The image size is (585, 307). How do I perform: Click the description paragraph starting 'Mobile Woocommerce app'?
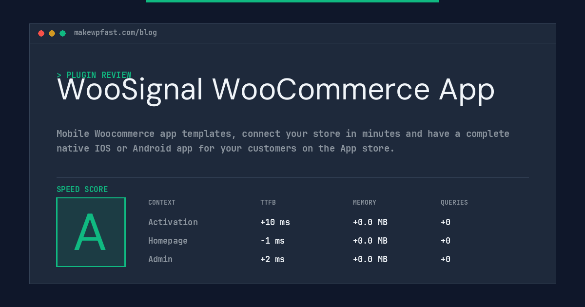[283, 141]
